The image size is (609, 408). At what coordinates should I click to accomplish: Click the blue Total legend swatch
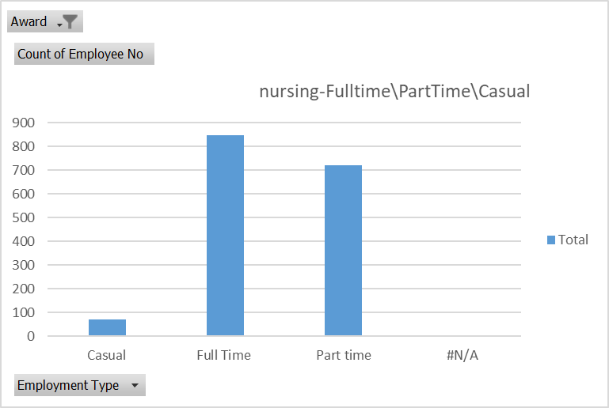551,240
